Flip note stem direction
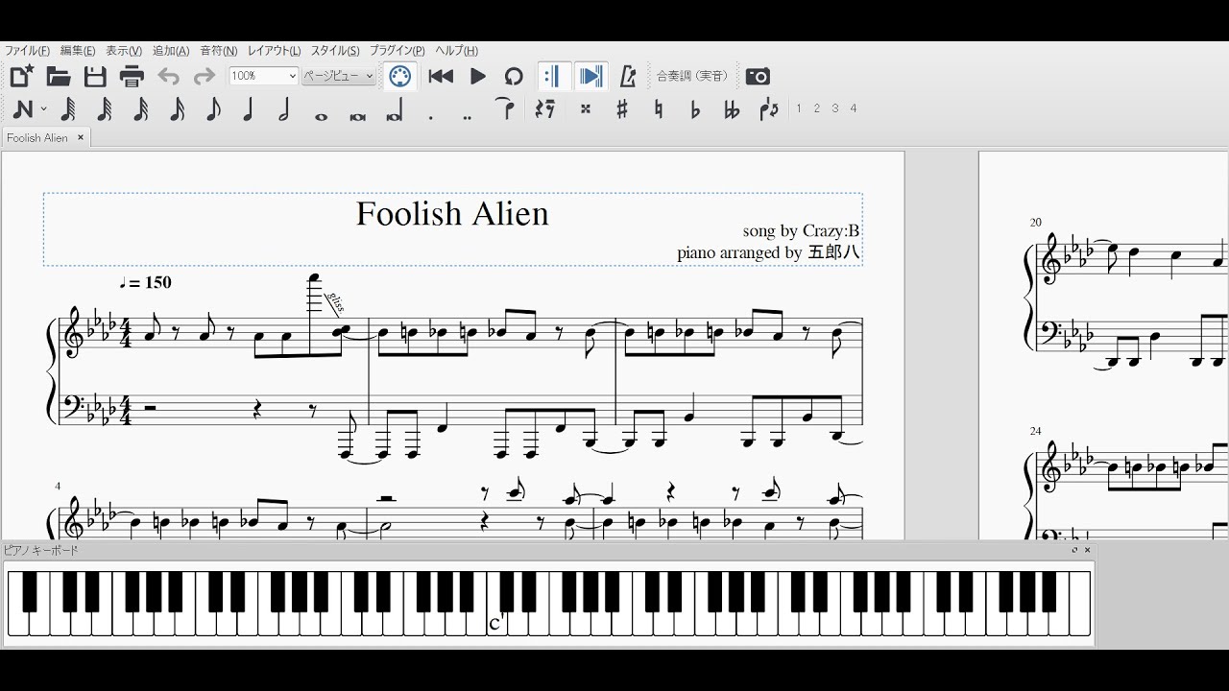The image size is (1229, 691). click(x=769, y=109)
